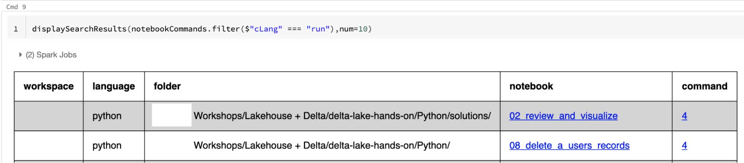Click the "cLang" string in the code
Image resolution: width=744 pixels, height=163 pixels.
click(266, 29)
